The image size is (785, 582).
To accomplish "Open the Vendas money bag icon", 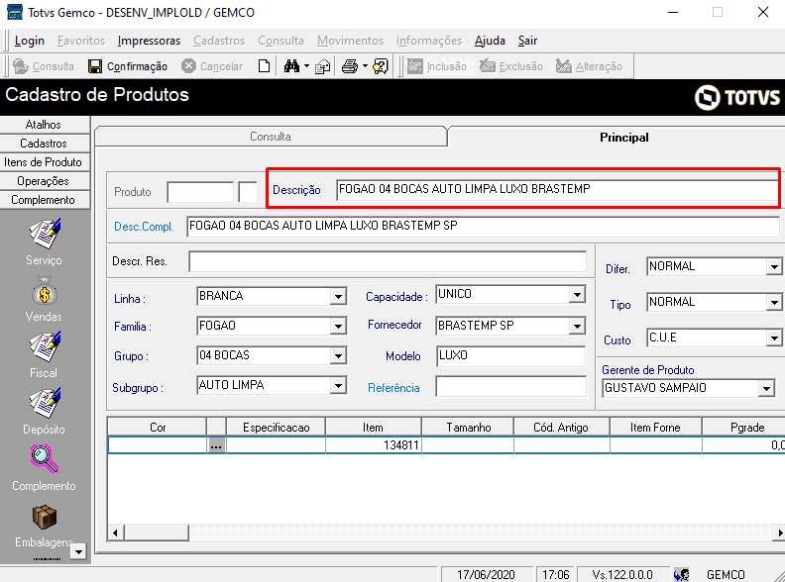I will (45, 292).
